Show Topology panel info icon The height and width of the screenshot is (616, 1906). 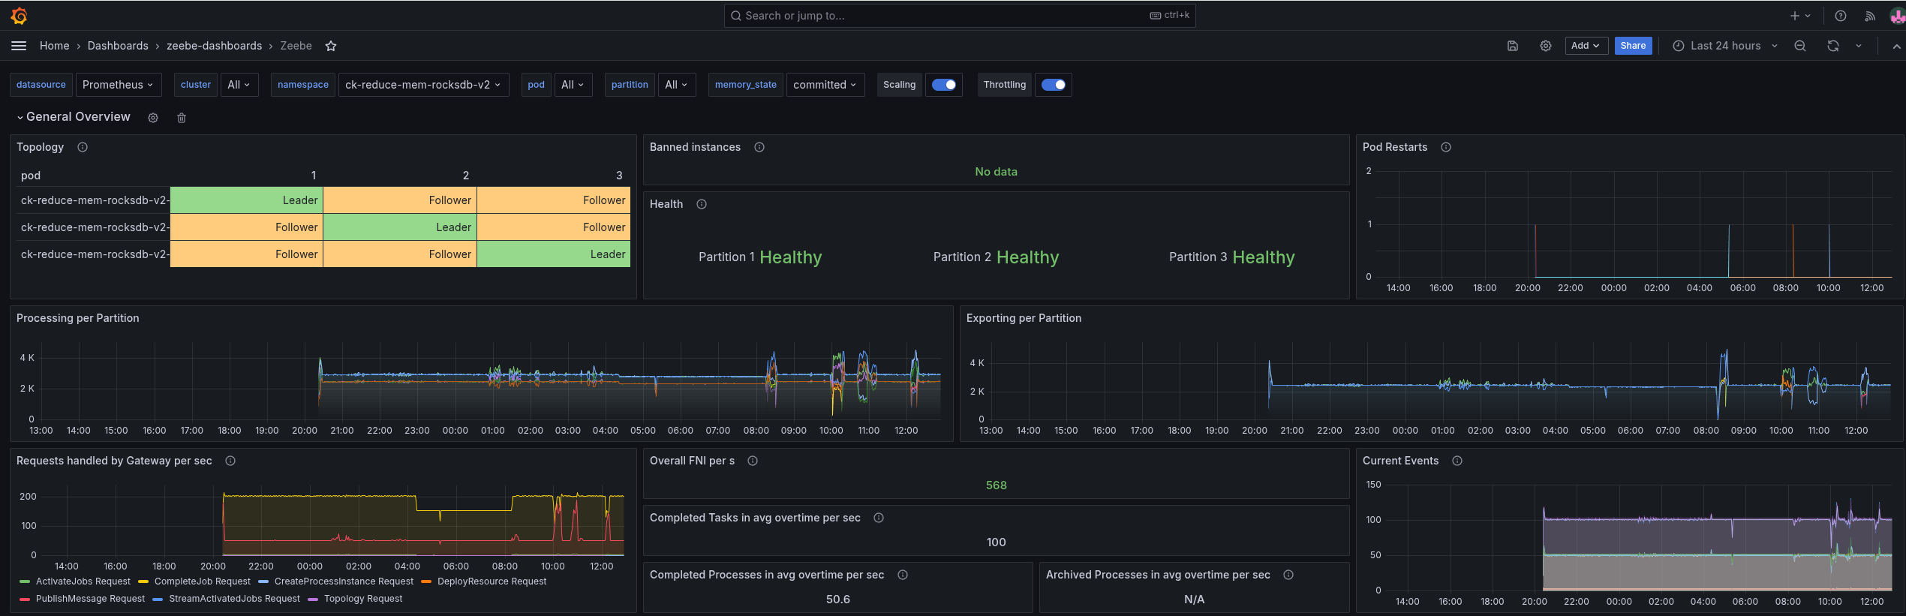click(83, 147)
